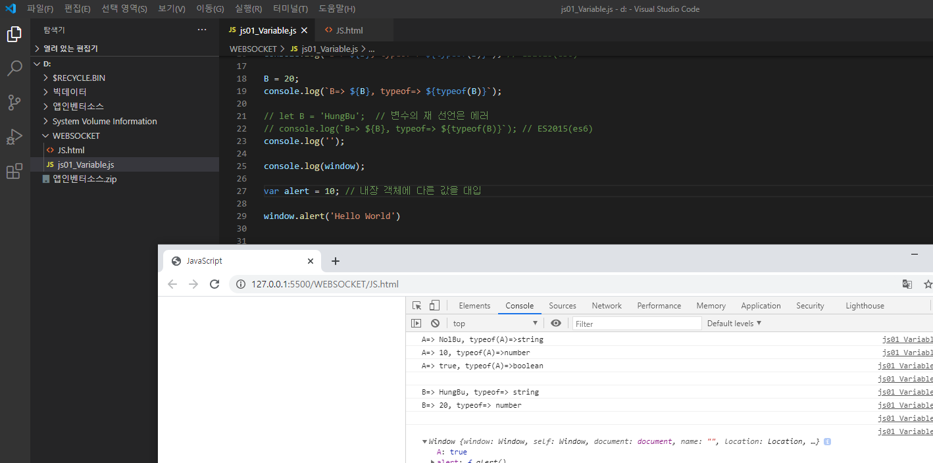Open source link for 'B=> HungBu' log

tap(905, 392)
